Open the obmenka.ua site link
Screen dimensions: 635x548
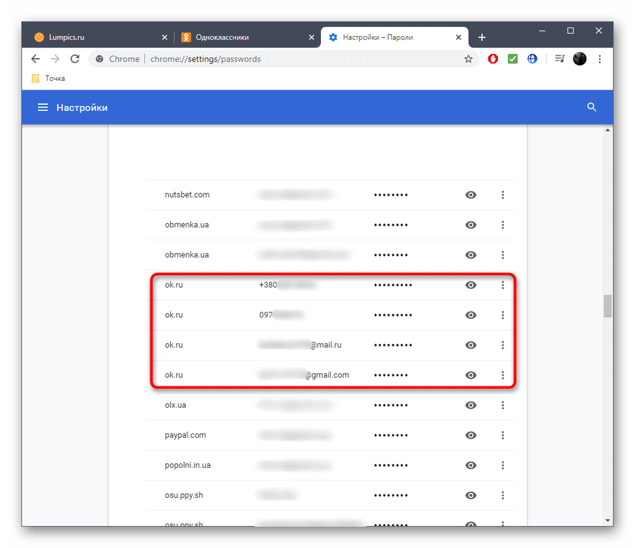(186, 225)
